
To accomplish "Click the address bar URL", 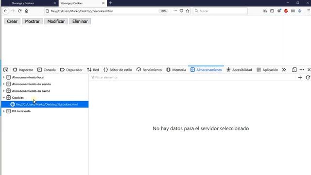I will (82, 11).
